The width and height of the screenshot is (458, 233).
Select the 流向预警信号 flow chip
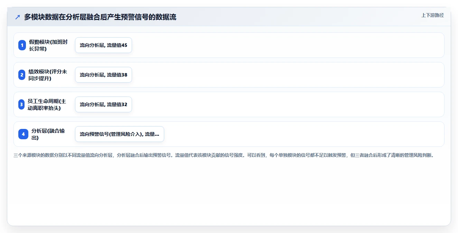pyautogui.click(x=119, y=134)
